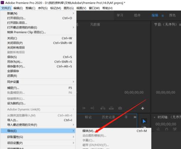
Task: Select the 时间轴: (无序列) panel tab
Action: (x=169, y=117)
